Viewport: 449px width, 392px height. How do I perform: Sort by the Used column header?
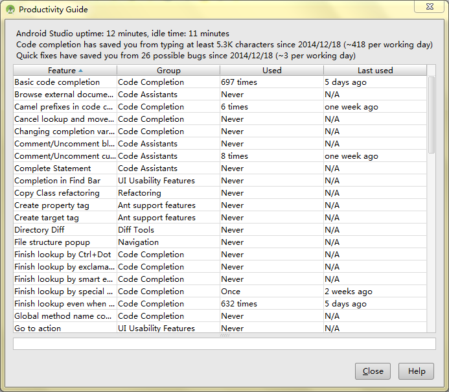click(271, 71)
